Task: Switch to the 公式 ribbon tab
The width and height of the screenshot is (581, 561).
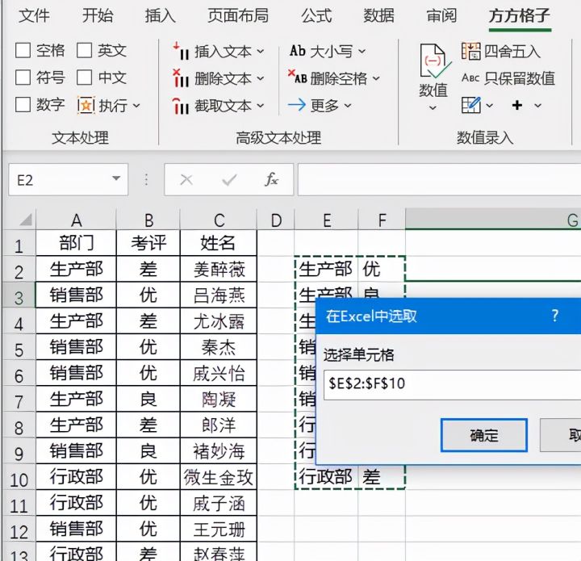Action: 316,15
